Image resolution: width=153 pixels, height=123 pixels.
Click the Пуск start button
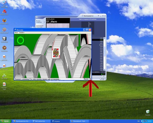coord(5,121)
